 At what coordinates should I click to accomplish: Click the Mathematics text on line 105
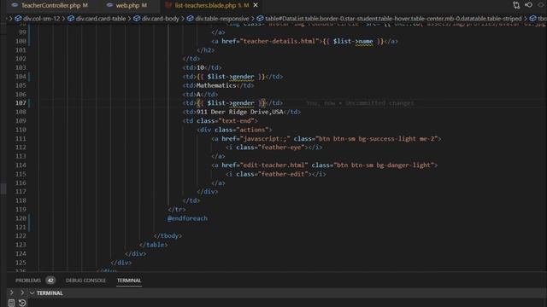(216, 85)
